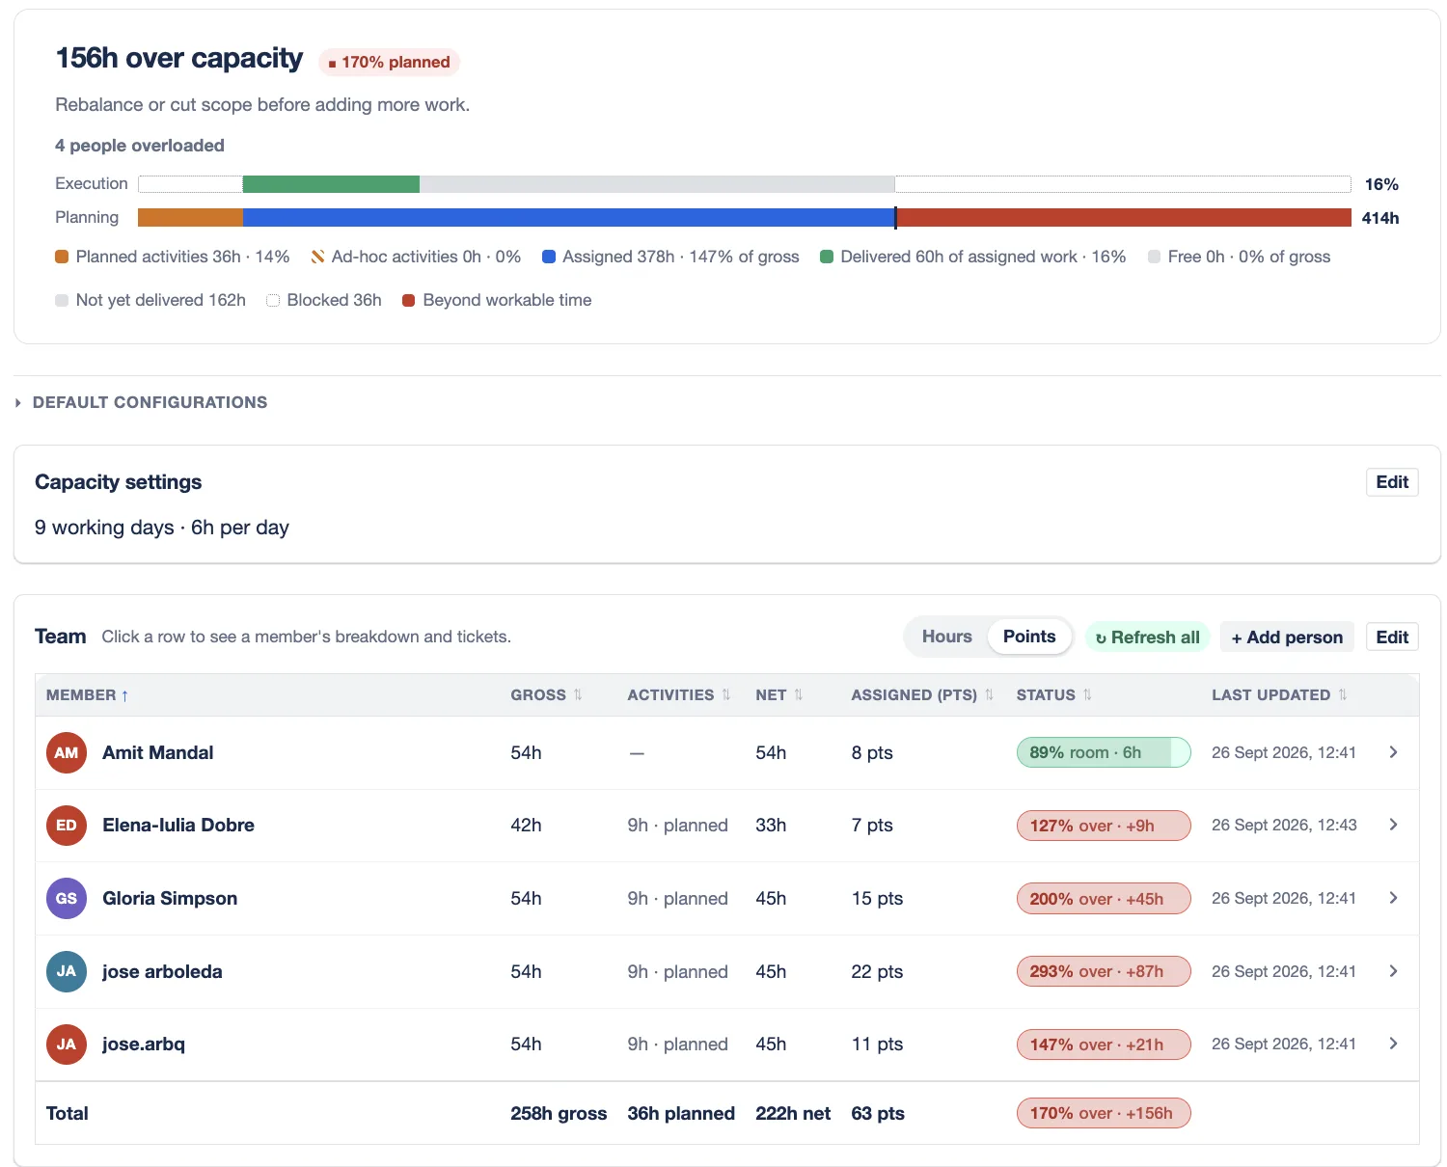The image size is (1447, 1167).
Task: Sort by Assigned (PTS) sort icon
Action: coord(989,694)
